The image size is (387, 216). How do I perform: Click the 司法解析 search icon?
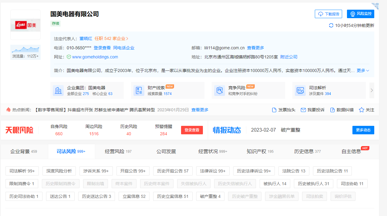coord(300,90)
